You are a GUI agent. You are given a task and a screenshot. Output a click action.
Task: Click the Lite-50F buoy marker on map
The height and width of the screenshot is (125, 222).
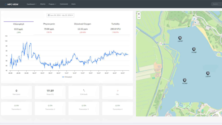click(180, 38)
